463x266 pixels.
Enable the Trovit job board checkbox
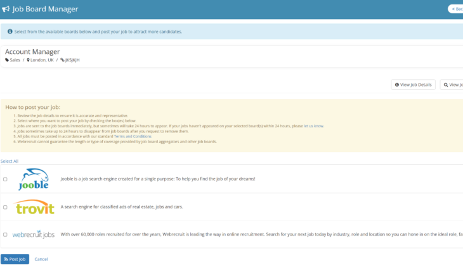(x=5, y=207)
